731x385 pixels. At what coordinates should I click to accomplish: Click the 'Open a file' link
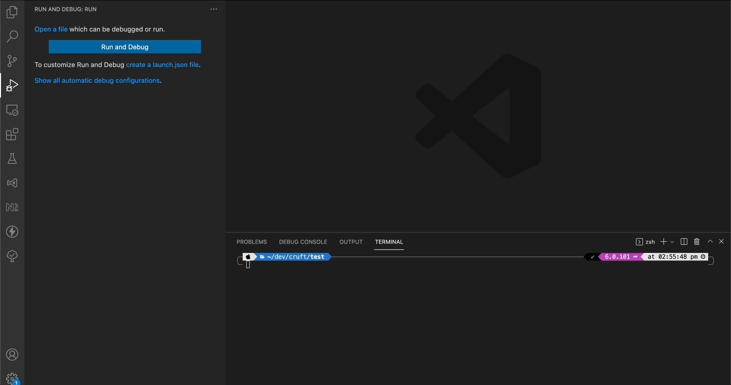tap(51, 29)
